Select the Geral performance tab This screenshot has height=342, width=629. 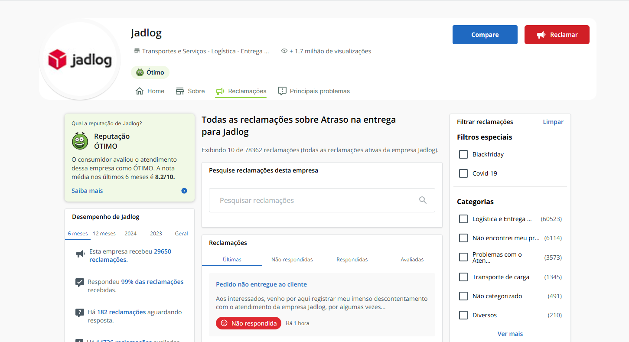coord(181,233)
